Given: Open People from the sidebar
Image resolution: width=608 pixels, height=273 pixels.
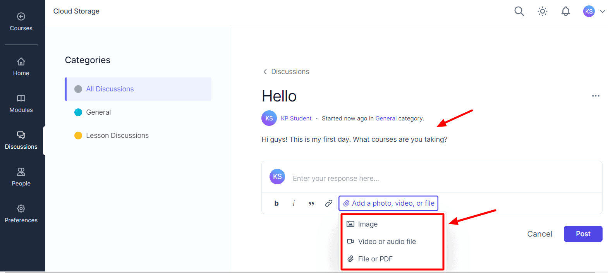Looking at the screenshot, I should click(x=21, y=177).
